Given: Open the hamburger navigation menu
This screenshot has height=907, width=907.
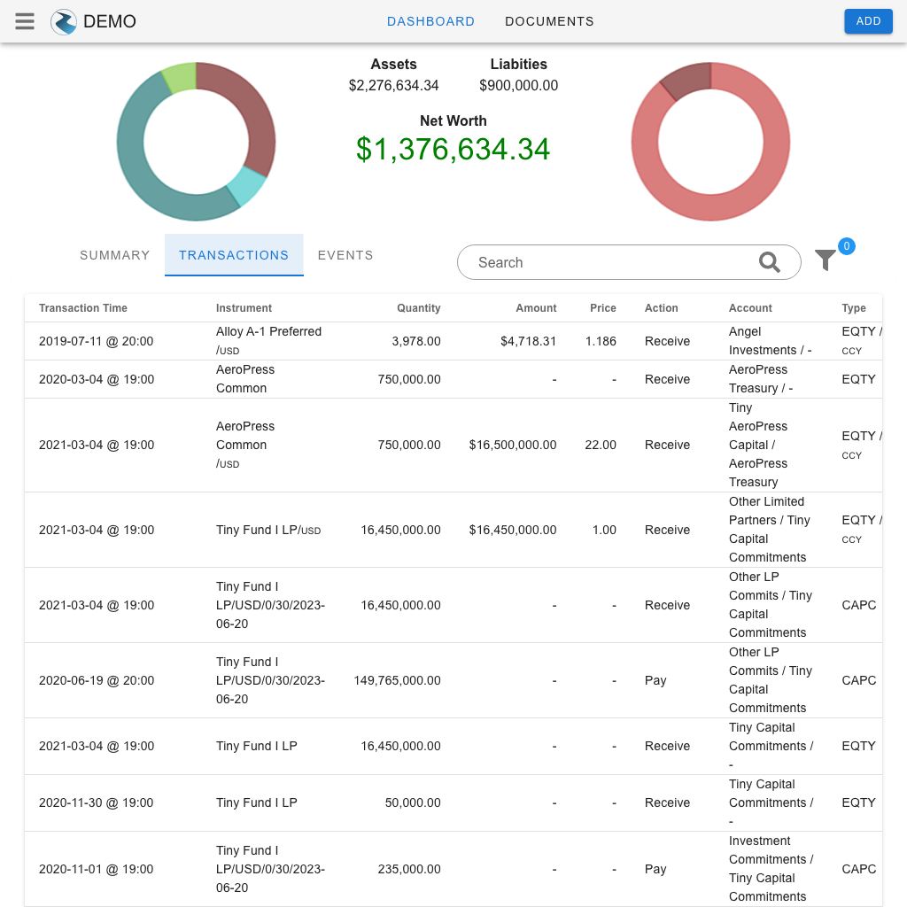Looking at the screenshot, I should tap(25, 21).
